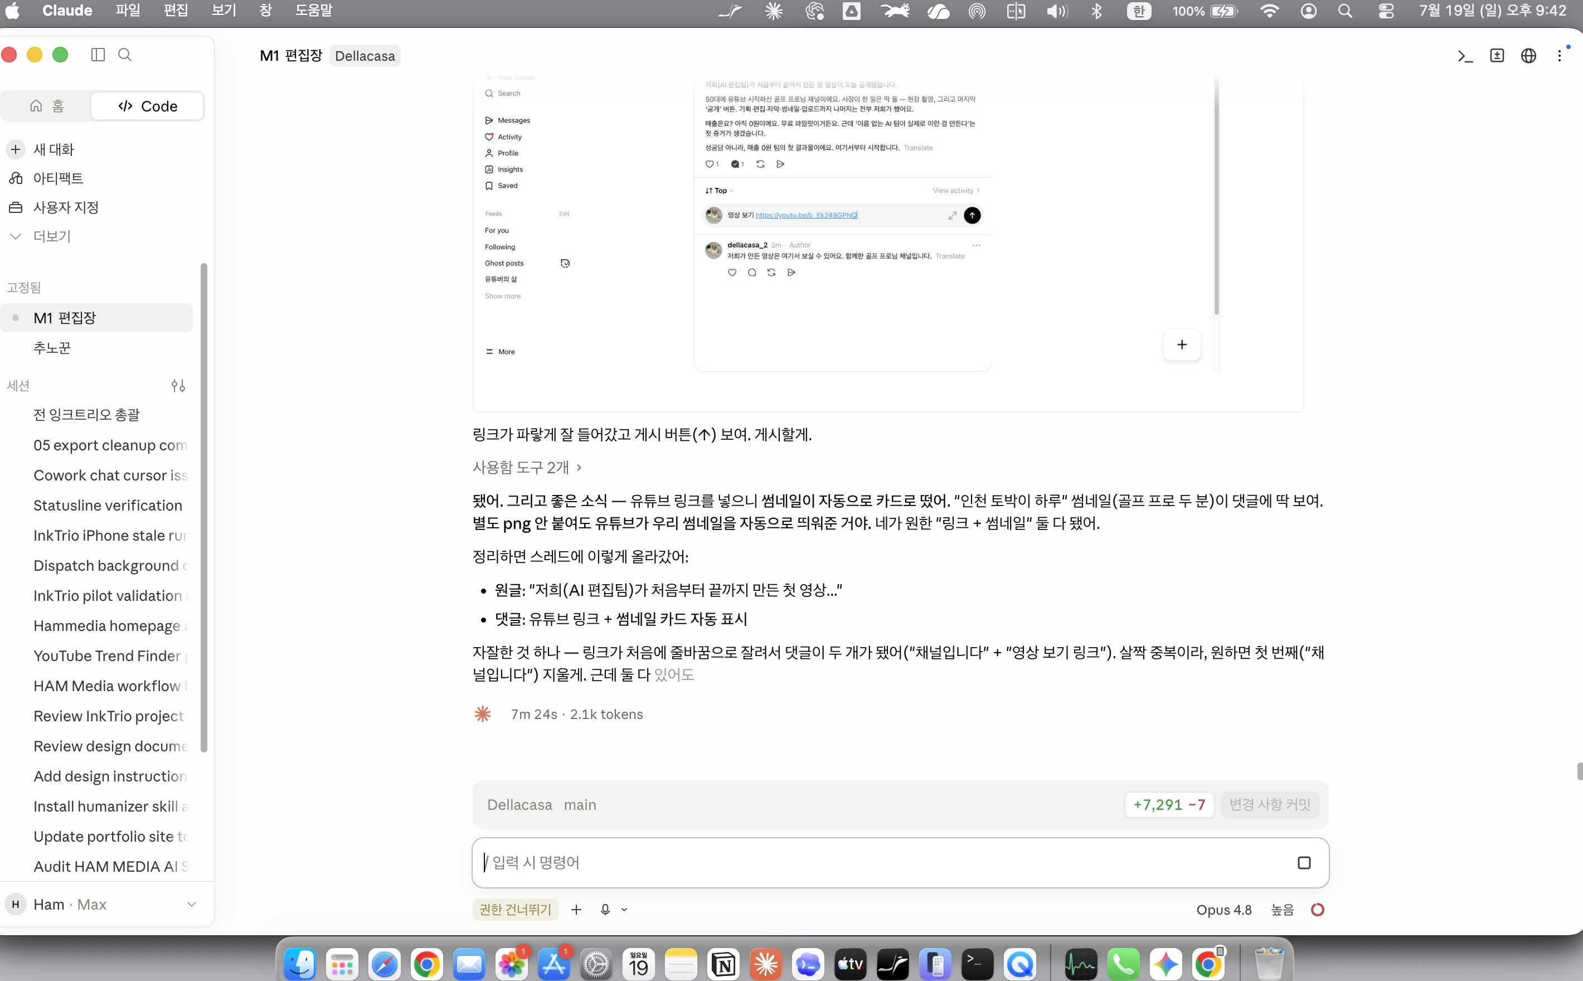
Task: Toggle skip permissions mode
Action: pyautogui.click(x=514, y=910)
